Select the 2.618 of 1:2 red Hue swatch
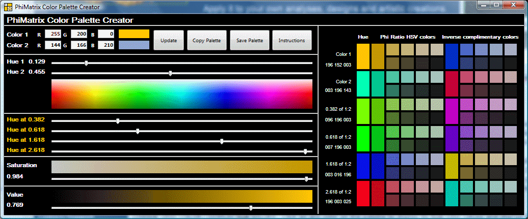 pyautogui.click(x=363, y=194)
